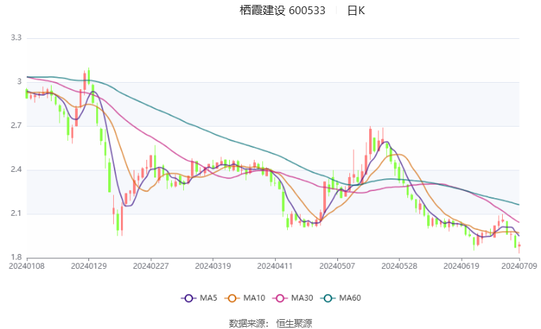Select the 20240108 x-axis date label
This screenshot has width=541, height=329.
coord(27,266)
